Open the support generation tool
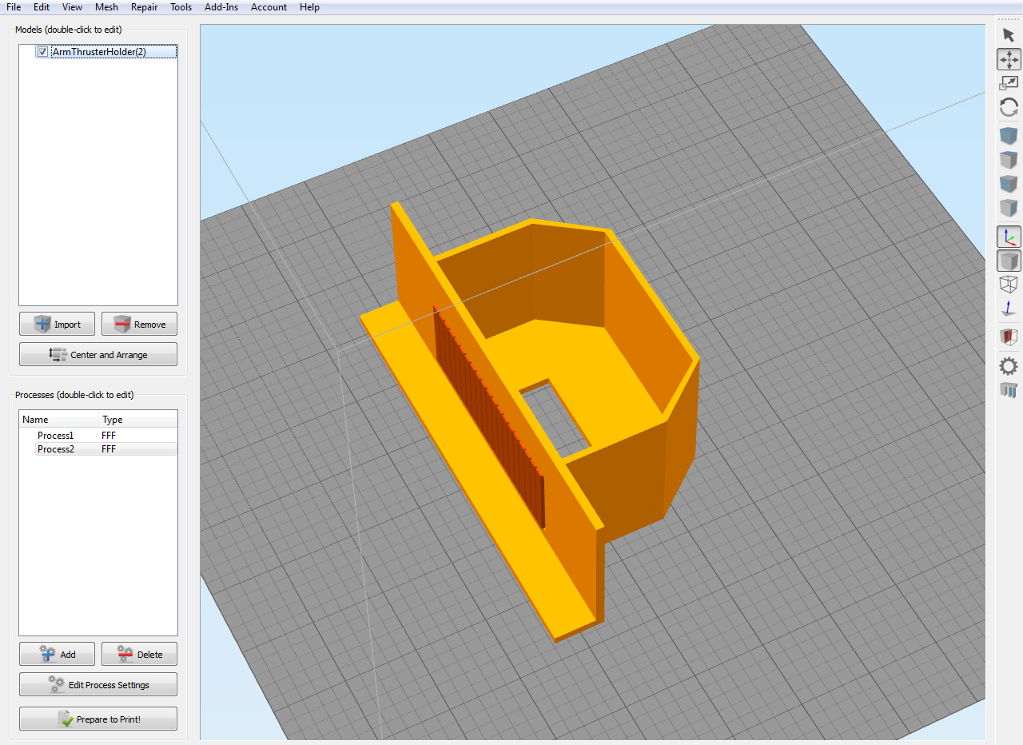This screenshot has height=745, width=1023. click(1009, 390)
